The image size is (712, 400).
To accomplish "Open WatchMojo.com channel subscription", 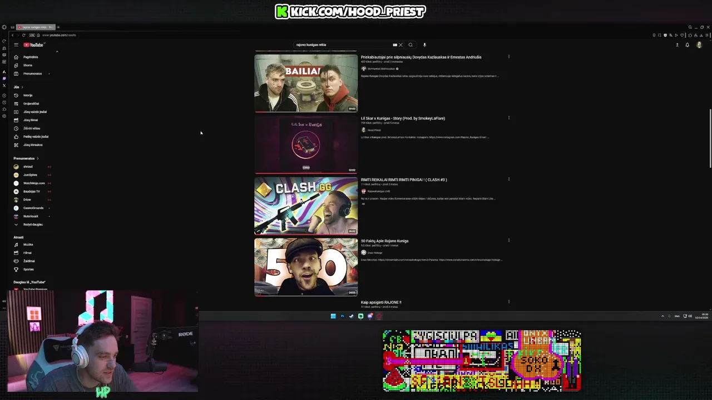I will tap(33, 183).
